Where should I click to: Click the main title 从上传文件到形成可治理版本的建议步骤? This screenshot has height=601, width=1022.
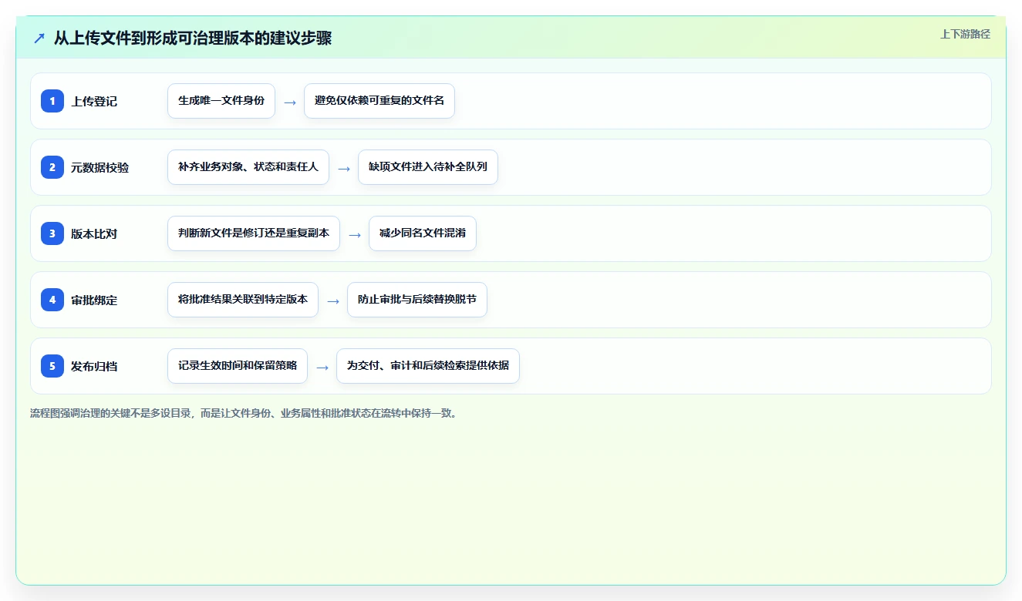point(193,38)
